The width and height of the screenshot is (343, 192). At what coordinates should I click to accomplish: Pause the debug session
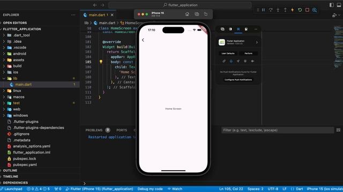point(263,10)
